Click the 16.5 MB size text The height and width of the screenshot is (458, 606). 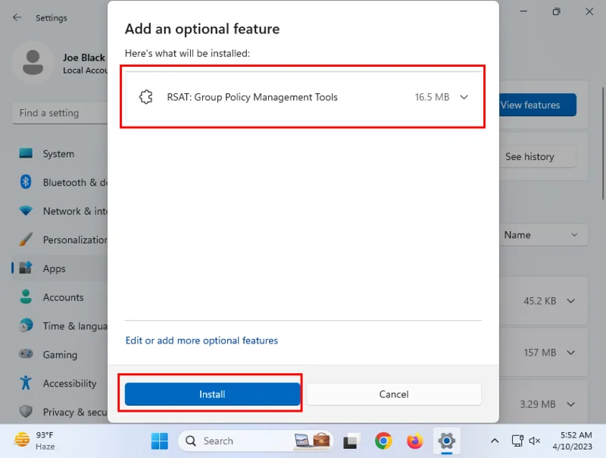click(x=432, y=97)
